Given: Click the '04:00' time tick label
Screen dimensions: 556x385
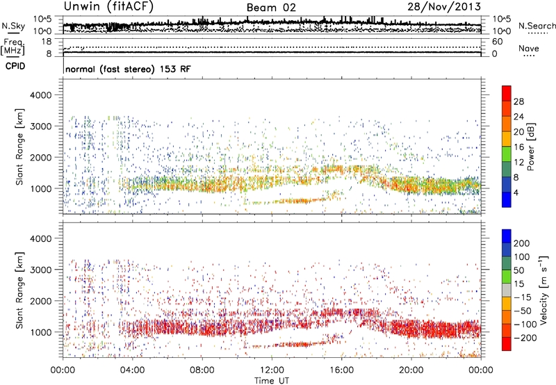Looking at the screenshot, I should click(132, 370).
